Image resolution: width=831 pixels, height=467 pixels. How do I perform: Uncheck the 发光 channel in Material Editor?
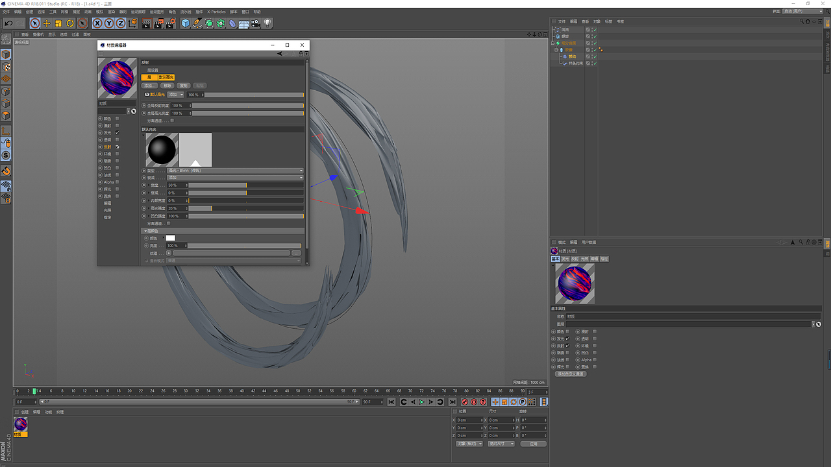pyautogui.click(x=117, y=132)
